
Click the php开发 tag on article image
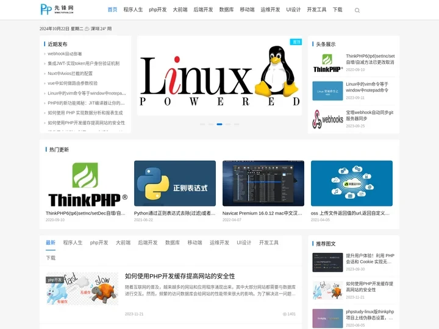click(x=55, y=280)
